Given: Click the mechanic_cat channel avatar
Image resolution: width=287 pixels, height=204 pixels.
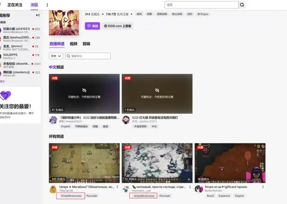Looking at the screenshot, I should [126, 189].
